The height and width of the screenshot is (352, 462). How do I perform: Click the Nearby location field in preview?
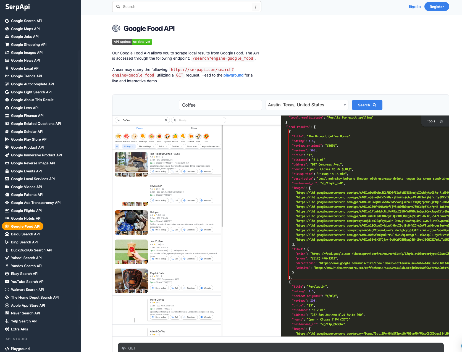coord(199,120)
